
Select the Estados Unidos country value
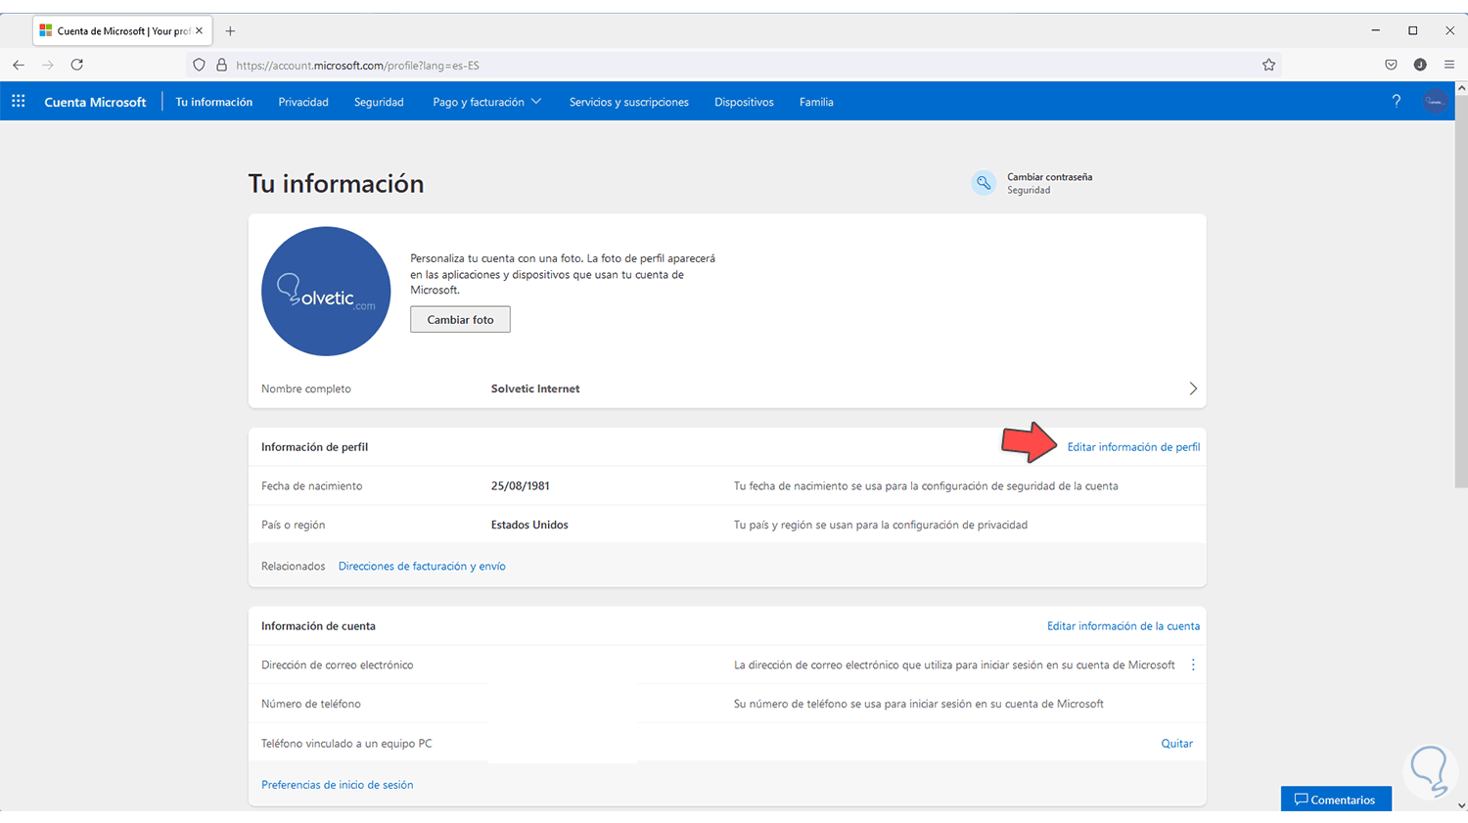pyautogui.click(x=529, y=526)
